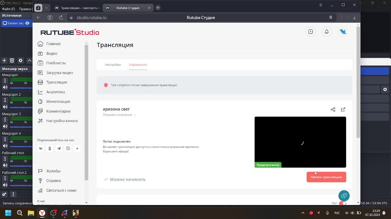Open OBS Правка menu

pos(26,9)
